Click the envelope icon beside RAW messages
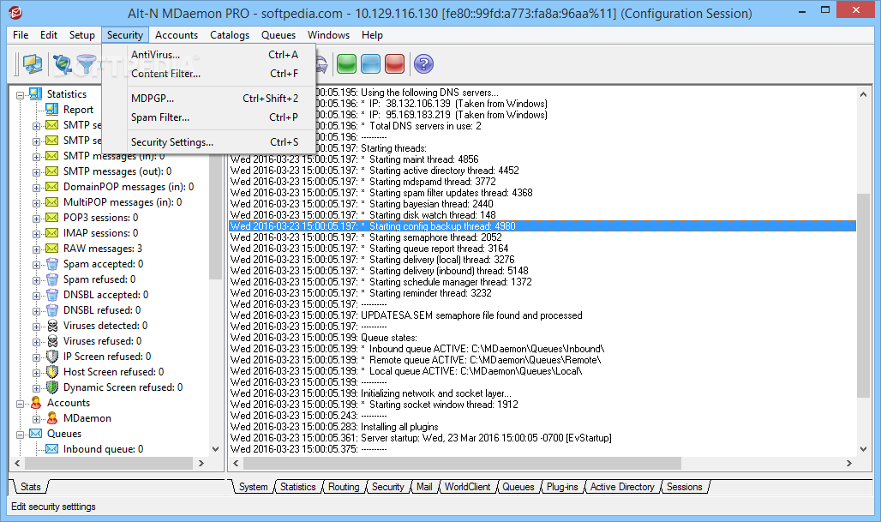Screen dimensions: 881x522 point(51,249)
